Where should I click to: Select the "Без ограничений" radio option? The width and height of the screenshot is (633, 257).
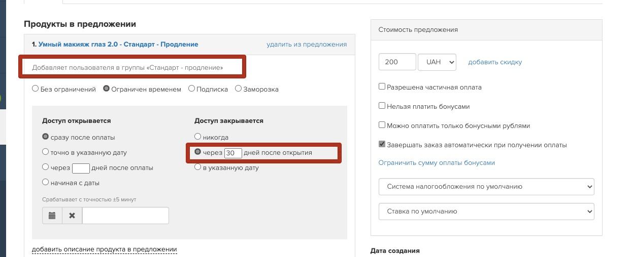35,89
